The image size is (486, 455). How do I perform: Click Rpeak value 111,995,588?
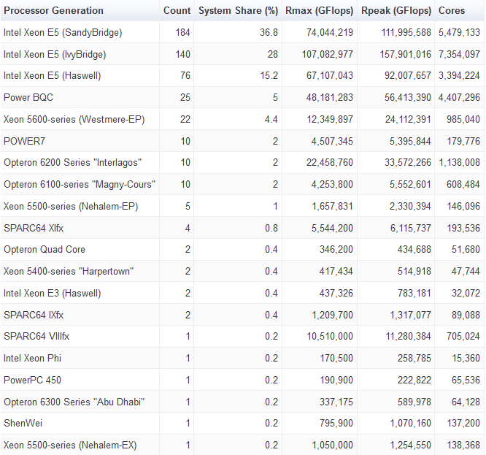coord(406,33)
